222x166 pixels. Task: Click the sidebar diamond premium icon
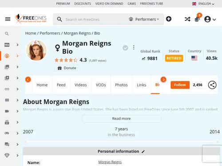(x=7, y=155)
